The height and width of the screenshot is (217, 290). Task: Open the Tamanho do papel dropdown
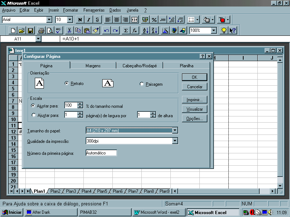point(175,131)
